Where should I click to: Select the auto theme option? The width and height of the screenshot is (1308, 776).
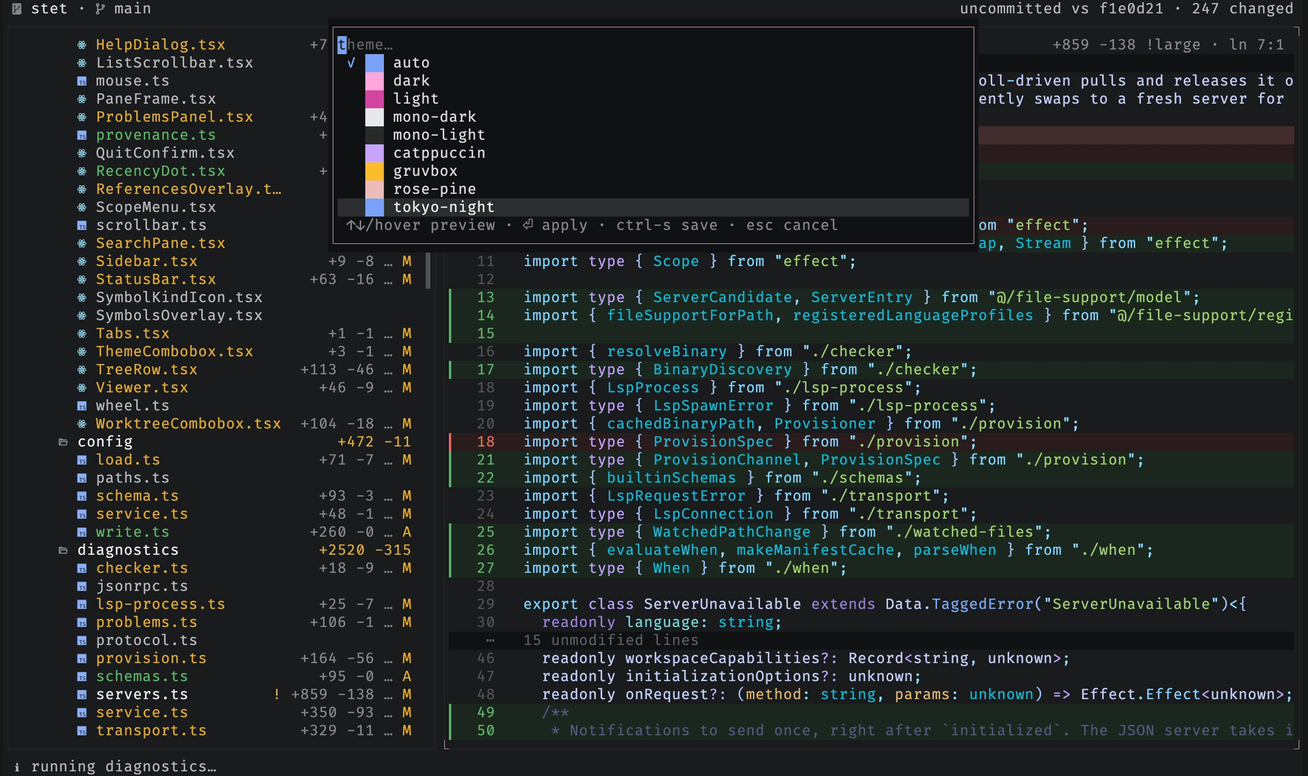click(653, 63)
